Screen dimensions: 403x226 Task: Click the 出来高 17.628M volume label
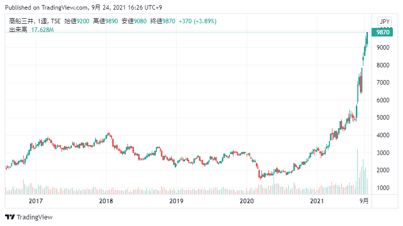31,30
